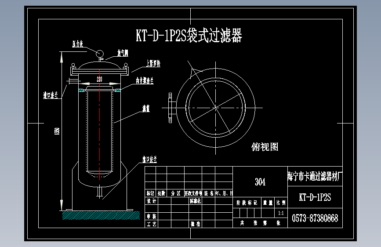Click the '年、月、日' header cell

(224, 193)
